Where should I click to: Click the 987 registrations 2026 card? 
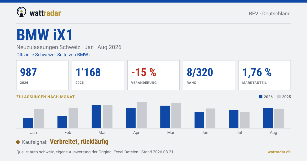pyautogui.click(x=42, y=75)
